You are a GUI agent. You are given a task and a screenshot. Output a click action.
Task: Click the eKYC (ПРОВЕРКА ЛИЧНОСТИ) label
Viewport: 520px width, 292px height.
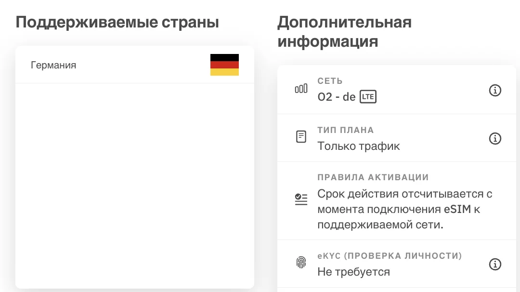coord(390,256)
